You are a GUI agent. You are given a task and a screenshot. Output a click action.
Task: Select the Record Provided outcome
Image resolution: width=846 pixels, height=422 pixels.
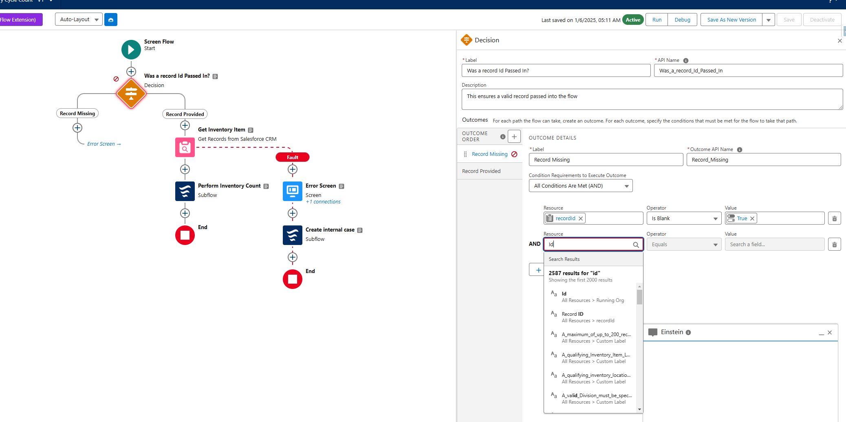(x=481, y=171)
